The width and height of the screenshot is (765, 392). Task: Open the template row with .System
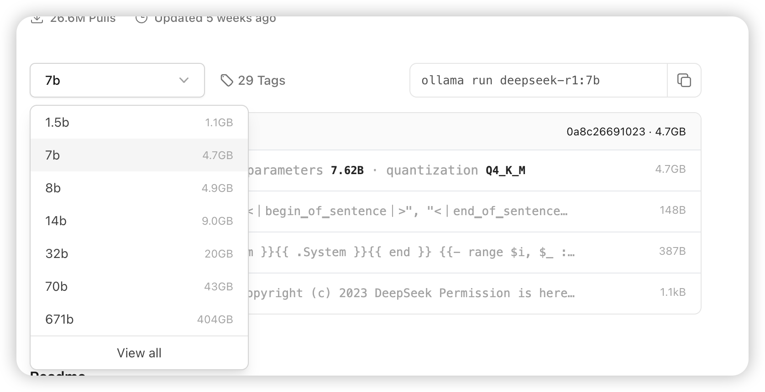coord(474,253)
